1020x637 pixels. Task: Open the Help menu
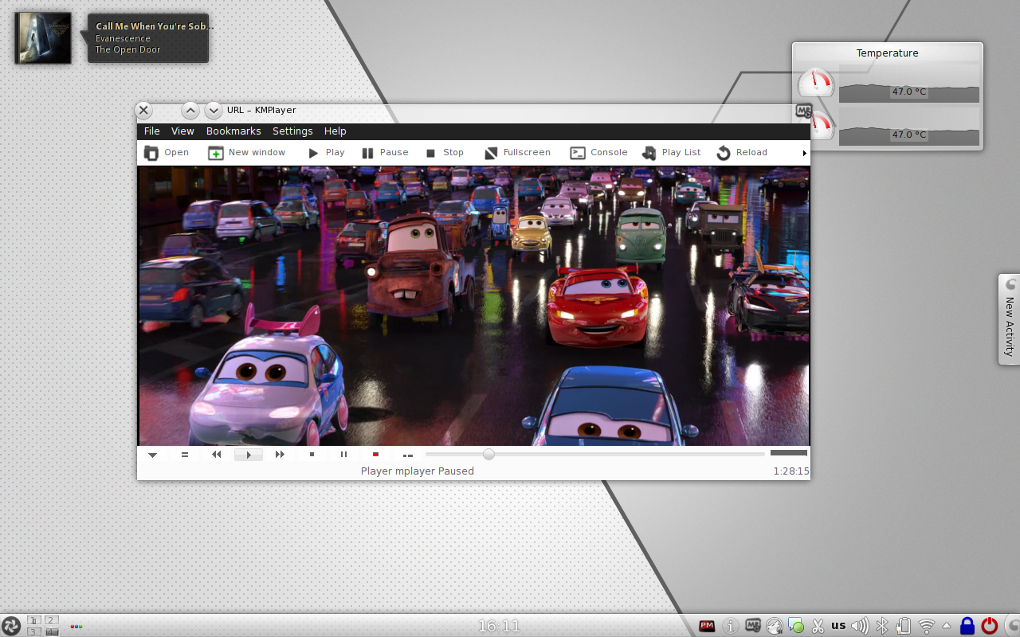click(335, 131)
